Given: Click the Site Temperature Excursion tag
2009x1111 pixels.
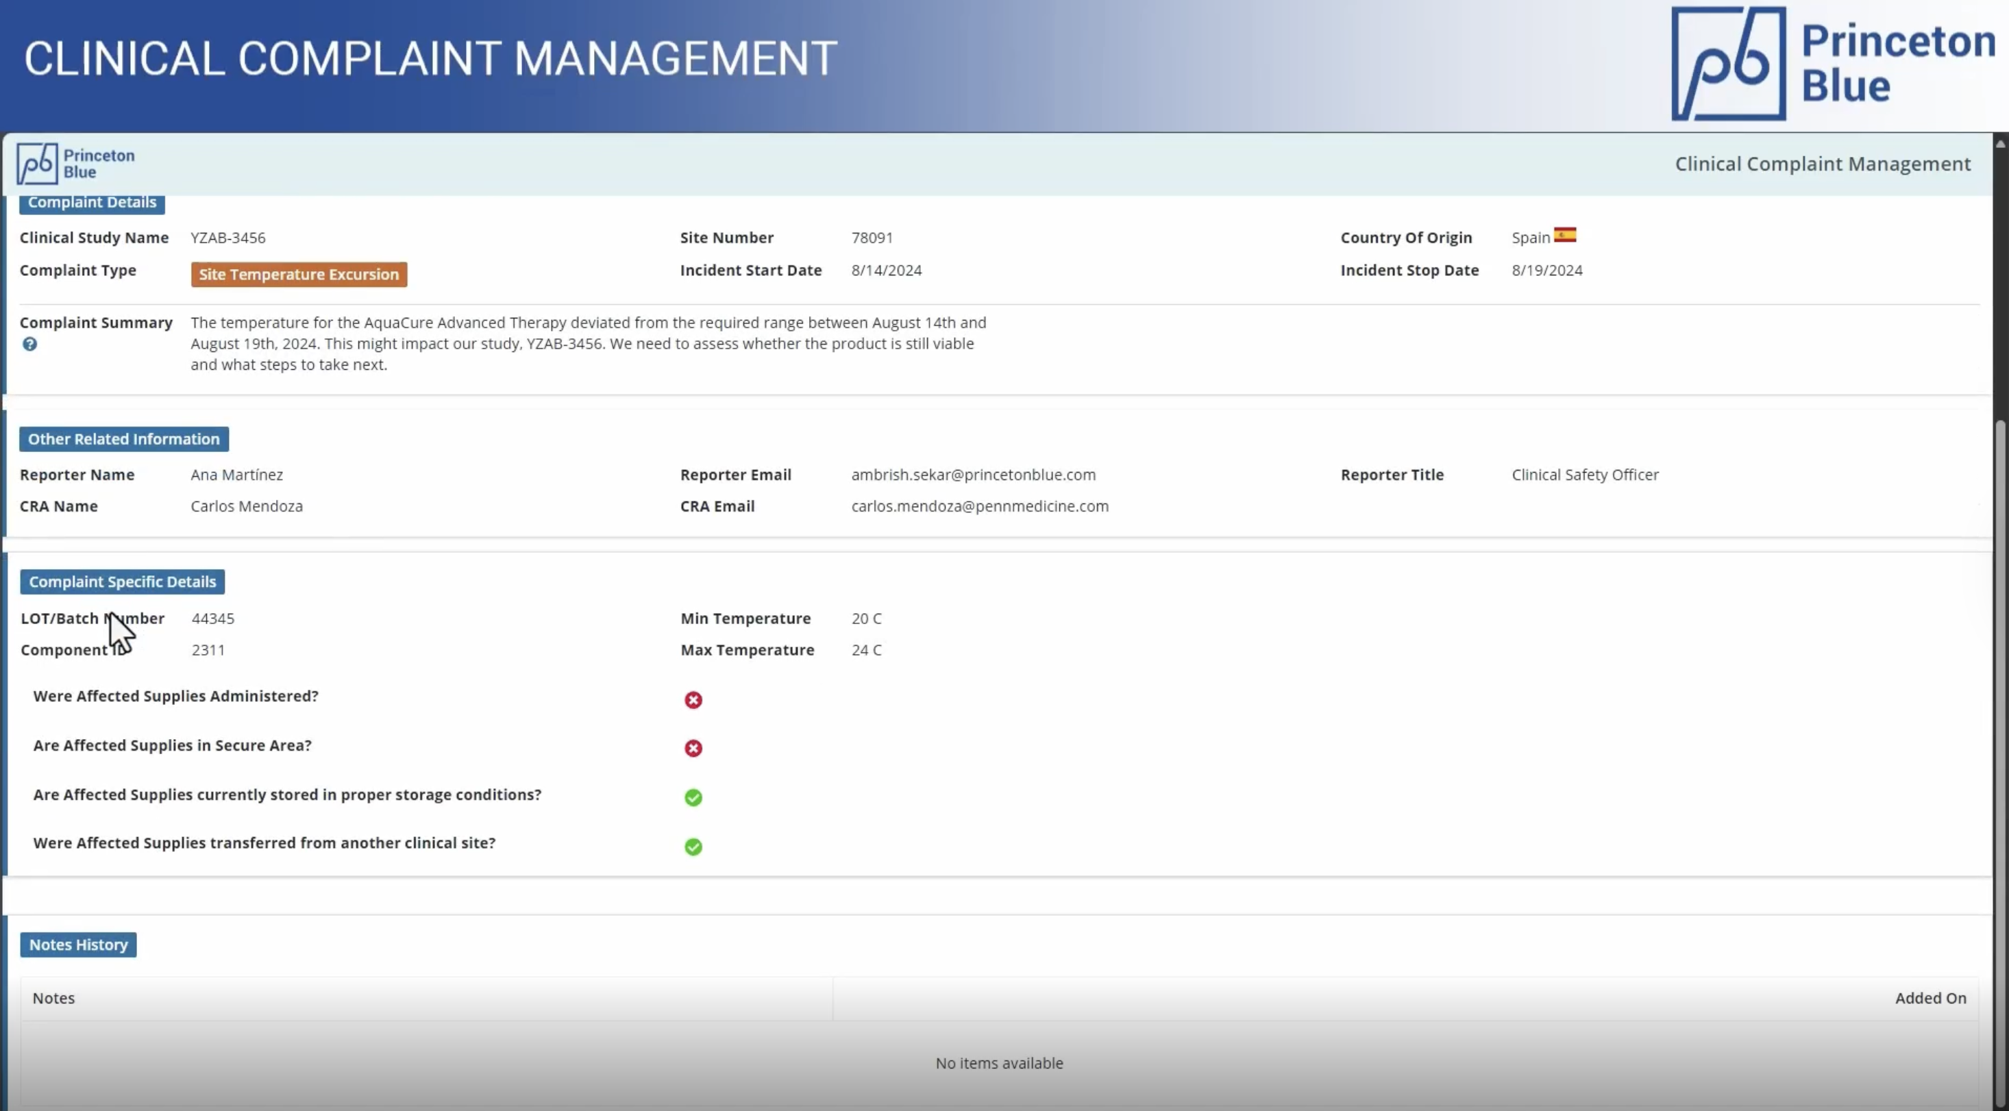Looking at the screenshot, I should click(299, 275).
